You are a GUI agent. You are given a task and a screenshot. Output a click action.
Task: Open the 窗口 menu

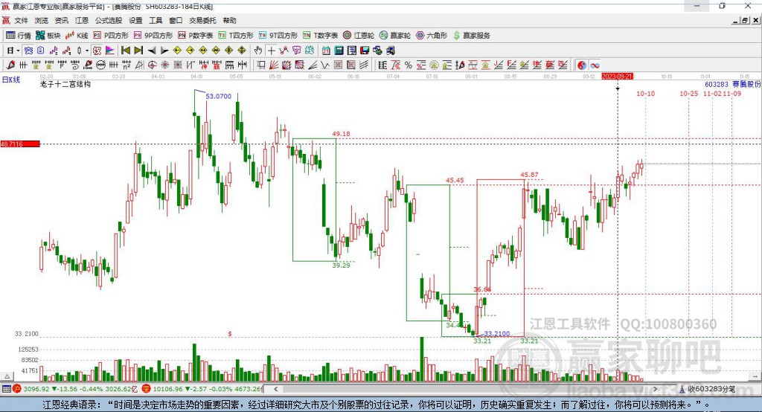(176, 20)
